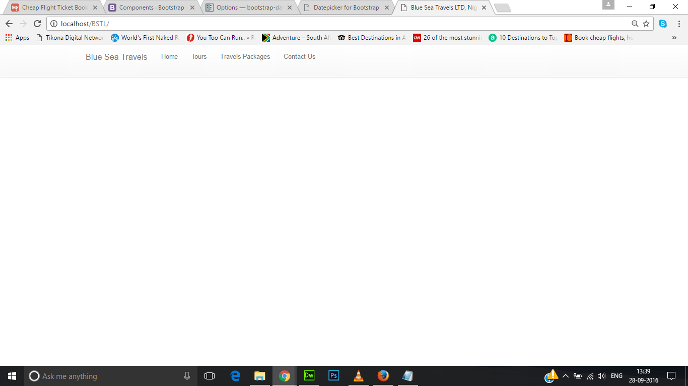
Task: Open the Action Center notifications icon
Action: (x=671, y=376)
